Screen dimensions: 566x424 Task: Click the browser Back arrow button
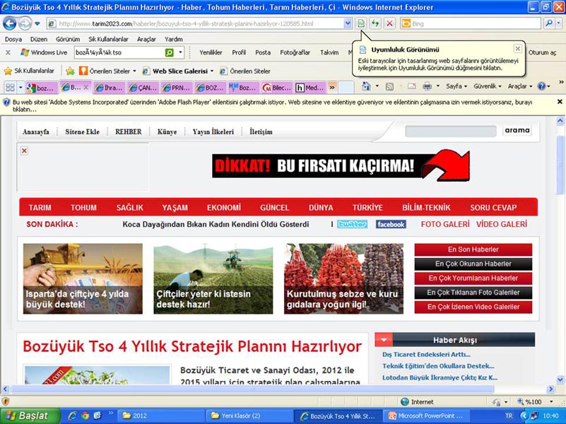(x=9, y=24)
